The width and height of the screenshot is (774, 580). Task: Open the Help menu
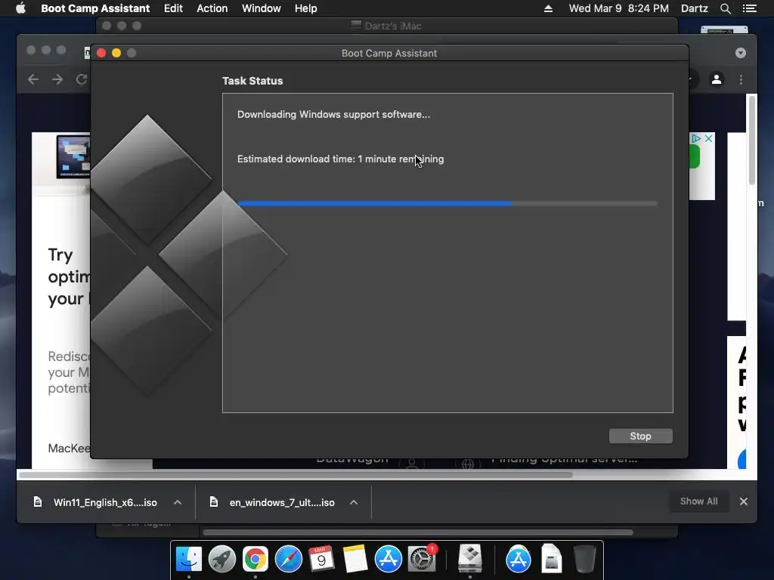(305, 8)
